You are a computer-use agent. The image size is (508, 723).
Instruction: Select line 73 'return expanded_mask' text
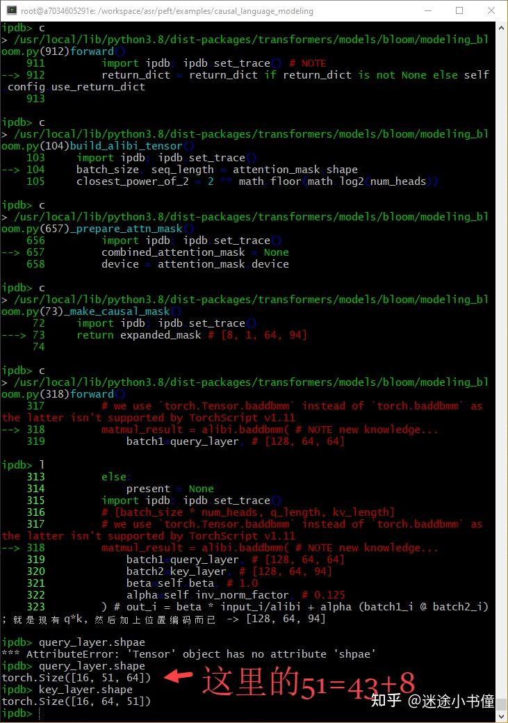(139, 335)
